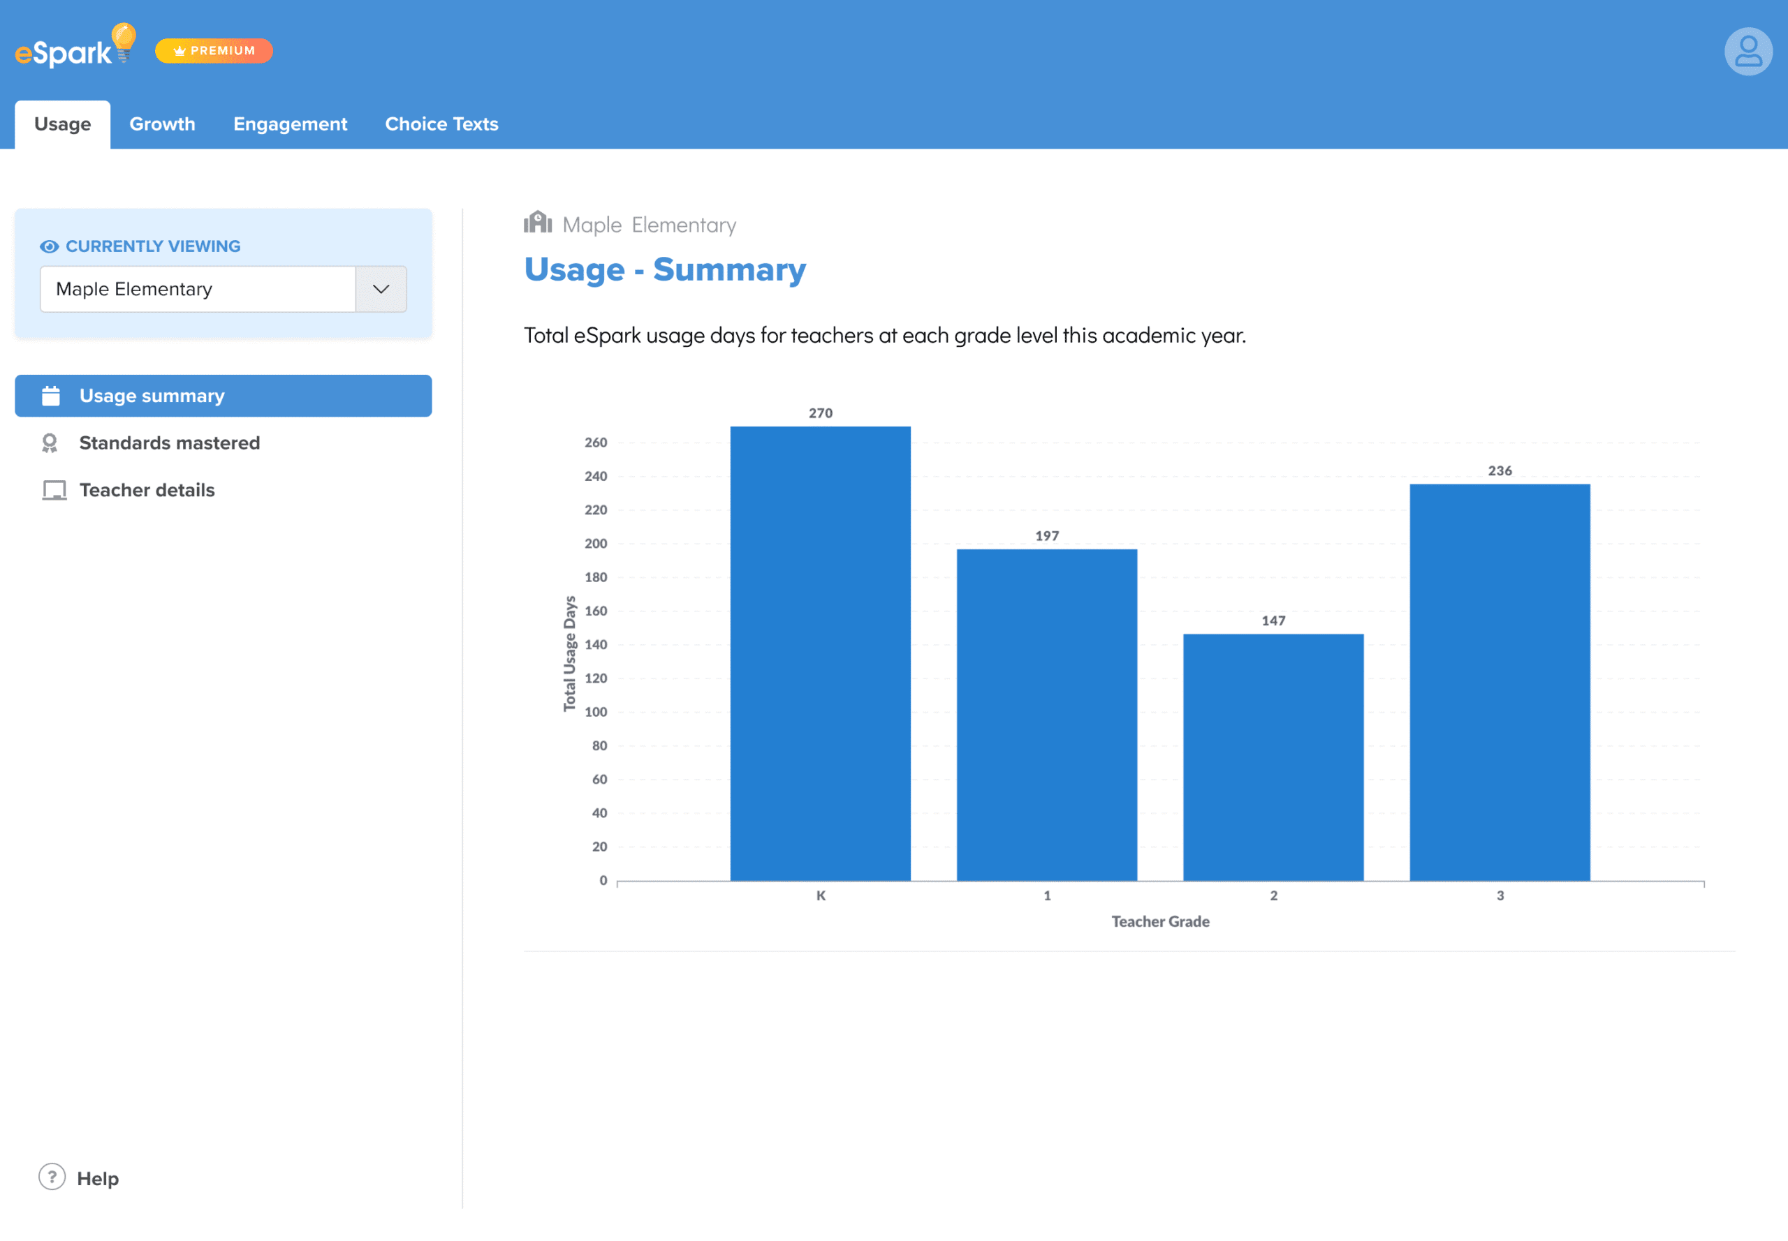This screenshot has height=1241, width=1788.
Task: Select the grade 3 bar labeled 236
Action: pyautogui.click(x=1500, y=682)
